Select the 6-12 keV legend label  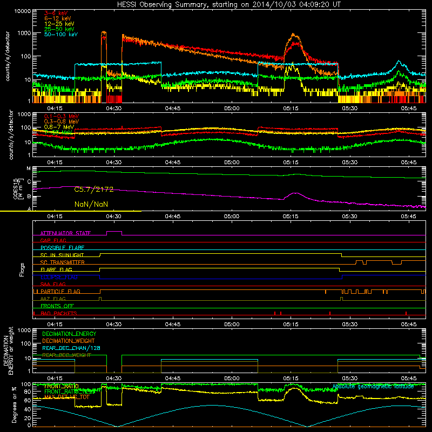coord(58,18)
